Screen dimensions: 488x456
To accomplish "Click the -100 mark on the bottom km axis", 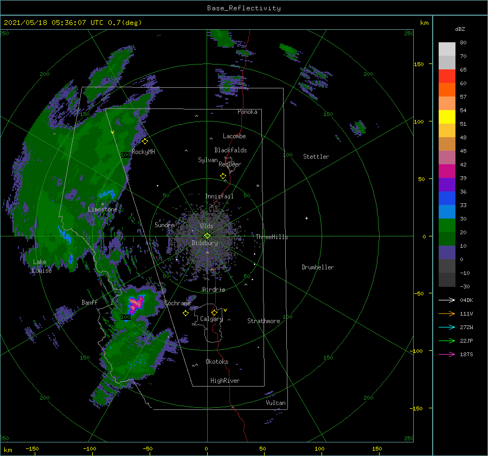I will [89, 449].
